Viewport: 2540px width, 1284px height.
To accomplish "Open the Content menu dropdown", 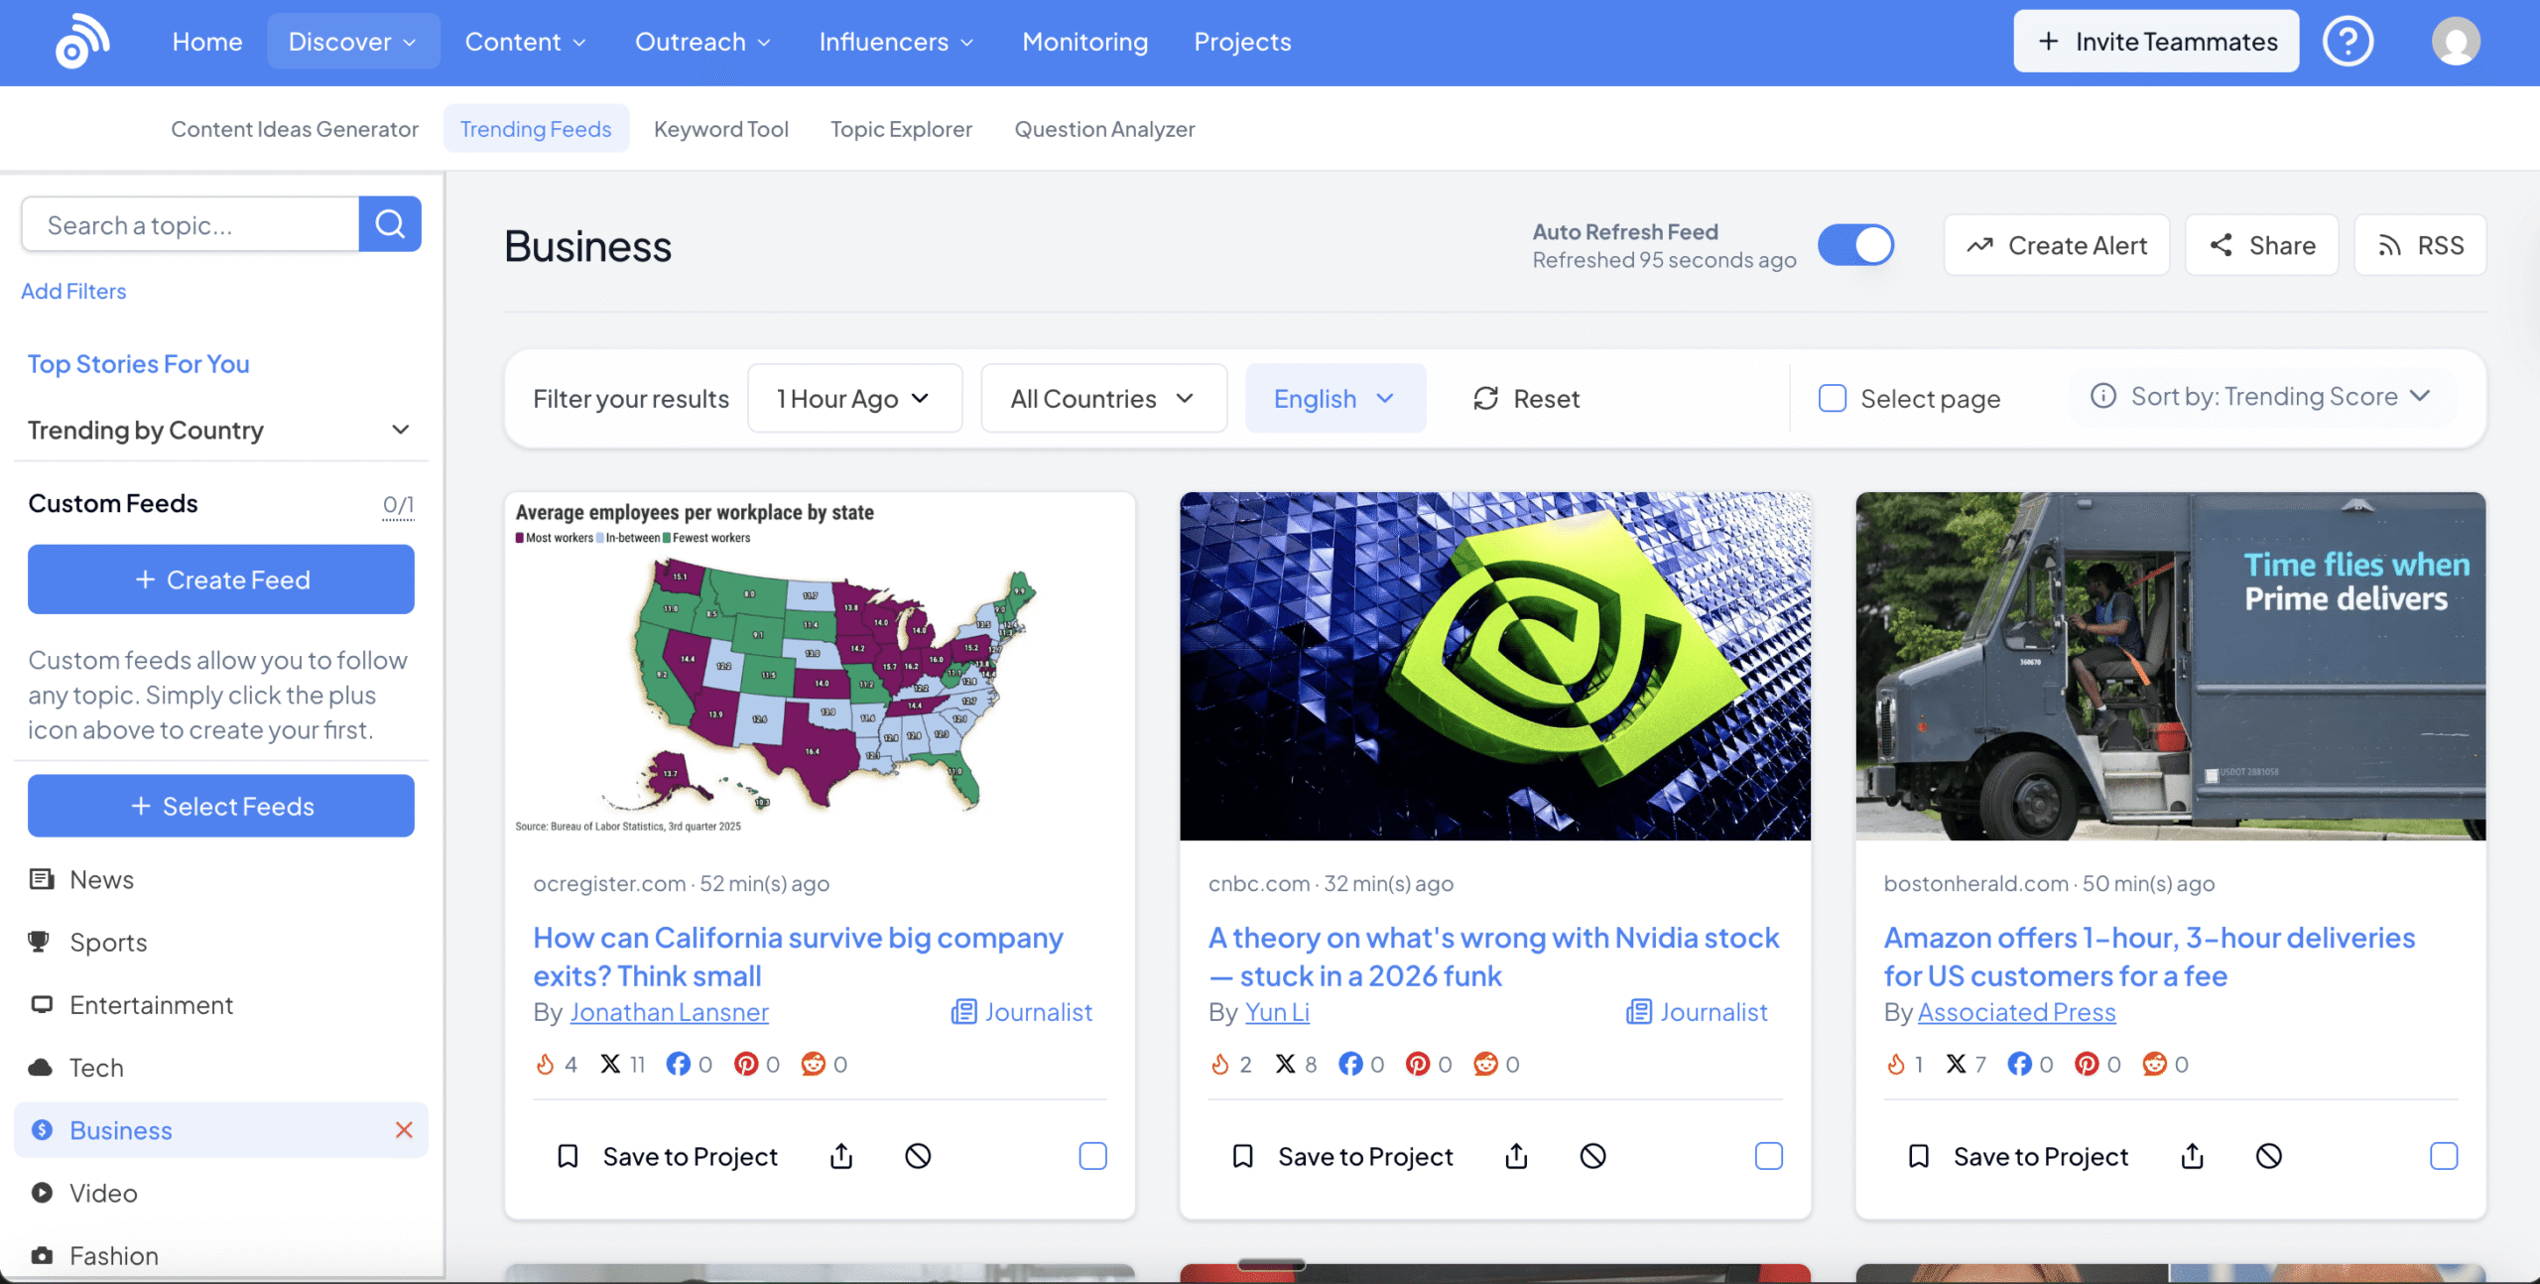I will click(526, 42).
